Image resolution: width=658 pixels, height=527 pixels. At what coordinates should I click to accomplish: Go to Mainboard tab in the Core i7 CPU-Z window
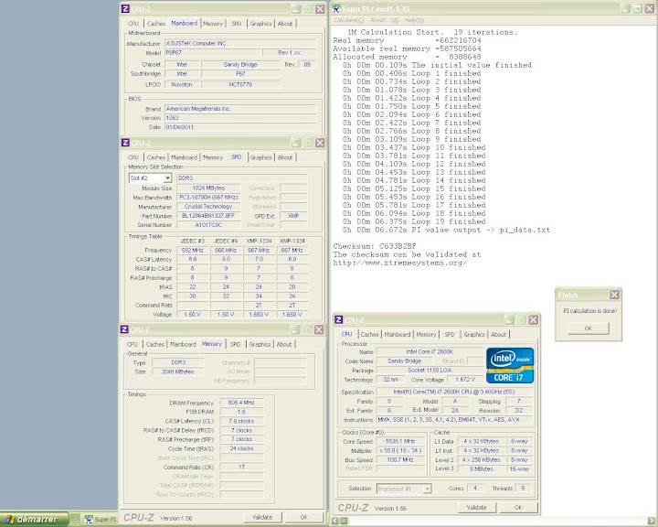point(398,335)
